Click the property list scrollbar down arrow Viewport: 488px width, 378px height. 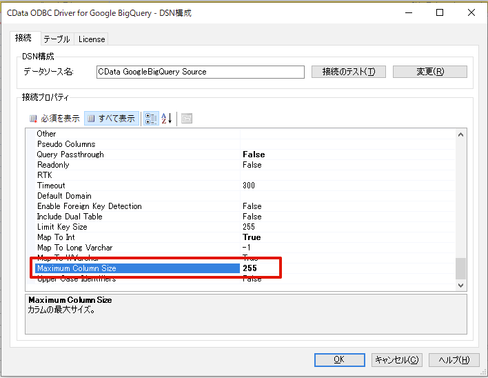461,285
